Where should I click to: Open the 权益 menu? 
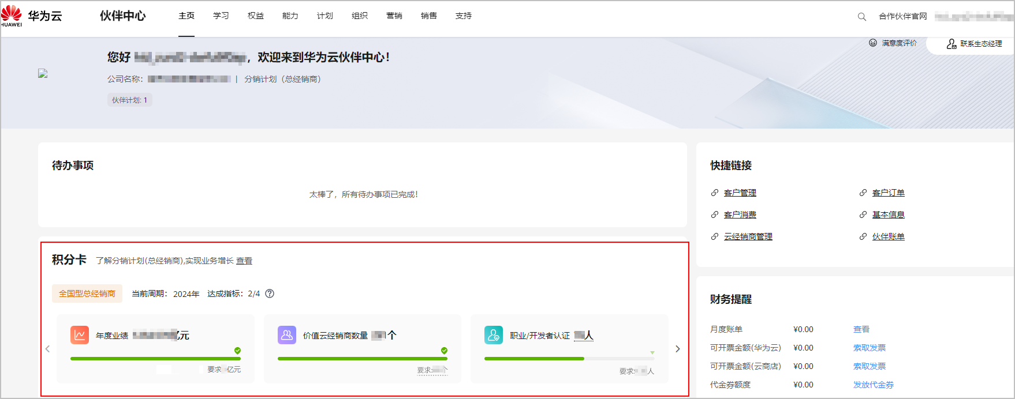[x=256, y=16]
